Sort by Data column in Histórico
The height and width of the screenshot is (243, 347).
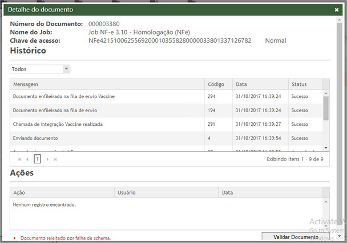pos(260,84)
